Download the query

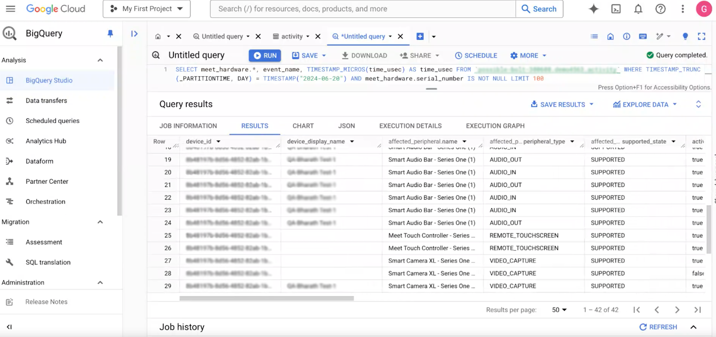[x=364, y=55]
